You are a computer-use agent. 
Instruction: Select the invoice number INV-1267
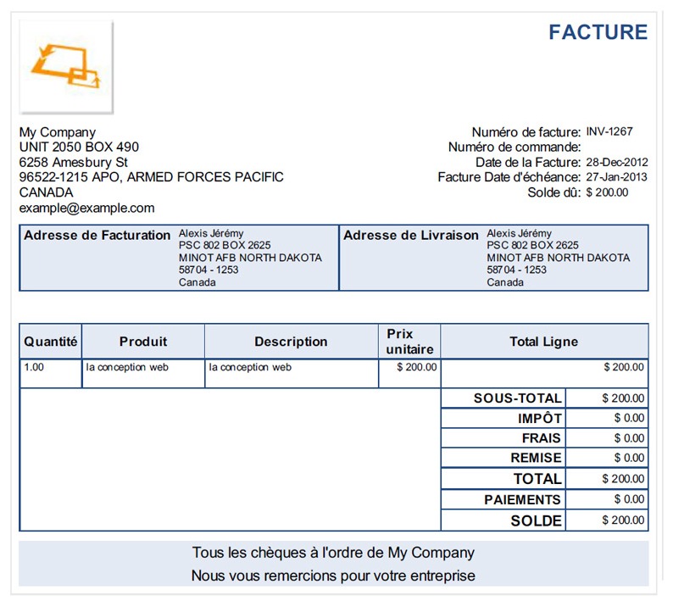[x=609, y=131]
